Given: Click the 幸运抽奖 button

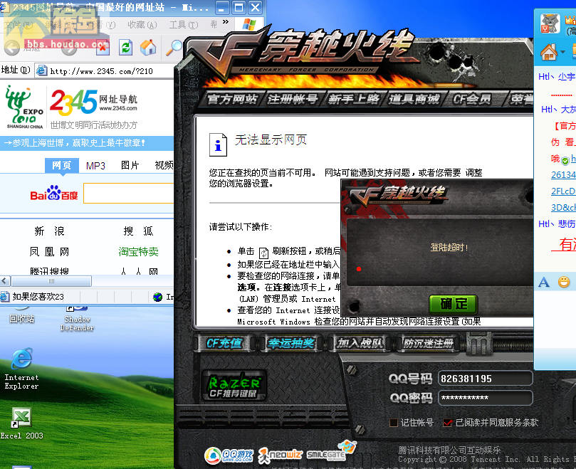Looking at the screenshot, I should pyautogui.click(x=291, y=344).
